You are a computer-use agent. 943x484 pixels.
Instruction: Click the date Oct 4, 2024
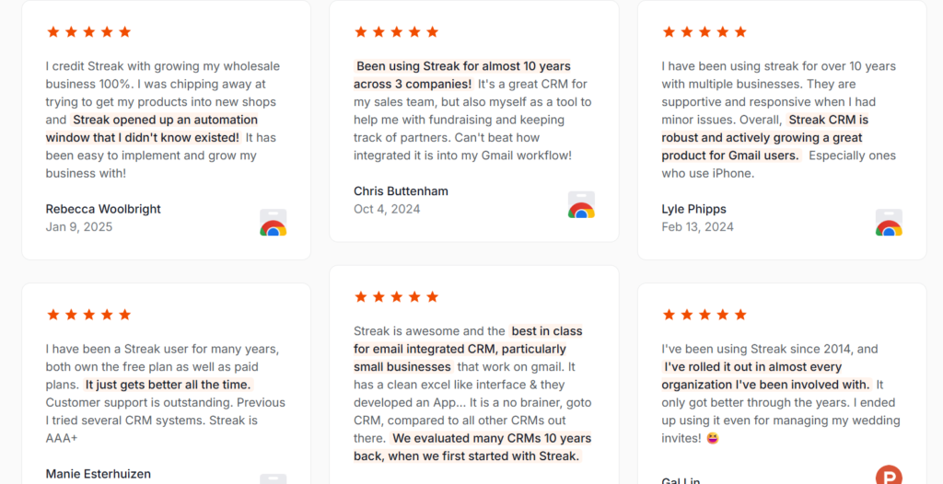[387, 209]
